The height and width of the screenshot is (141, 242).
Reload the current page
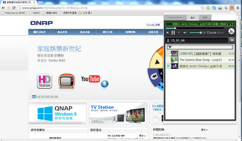point(14,8)
